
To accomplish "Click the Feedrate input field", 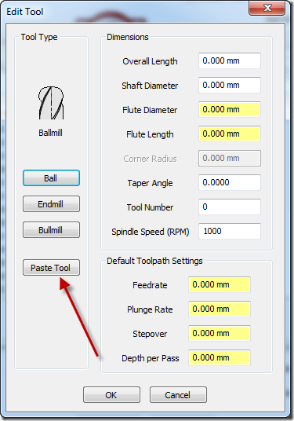I will pyautogui.click(x=220, y=284).
